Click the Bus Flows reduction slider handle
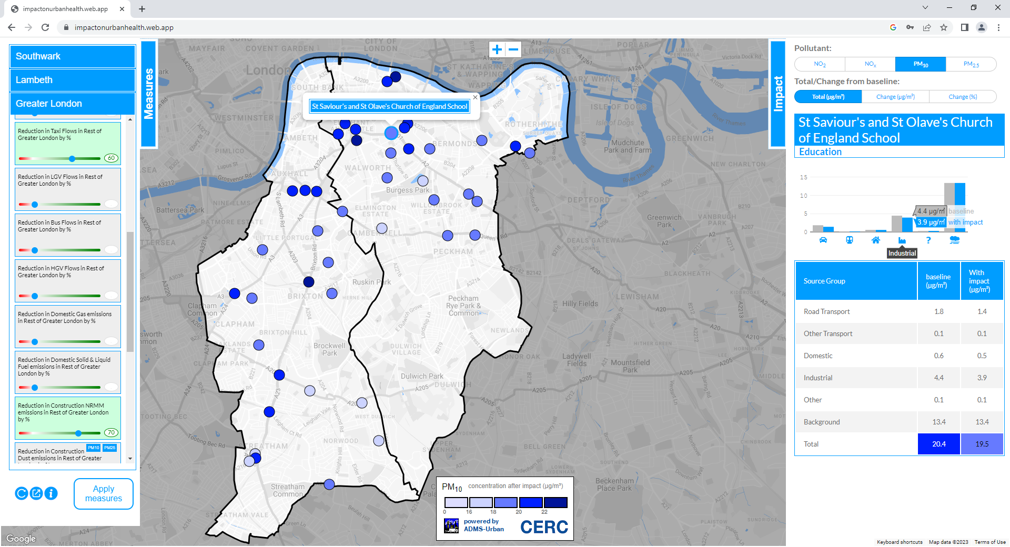 click(35, 250)
